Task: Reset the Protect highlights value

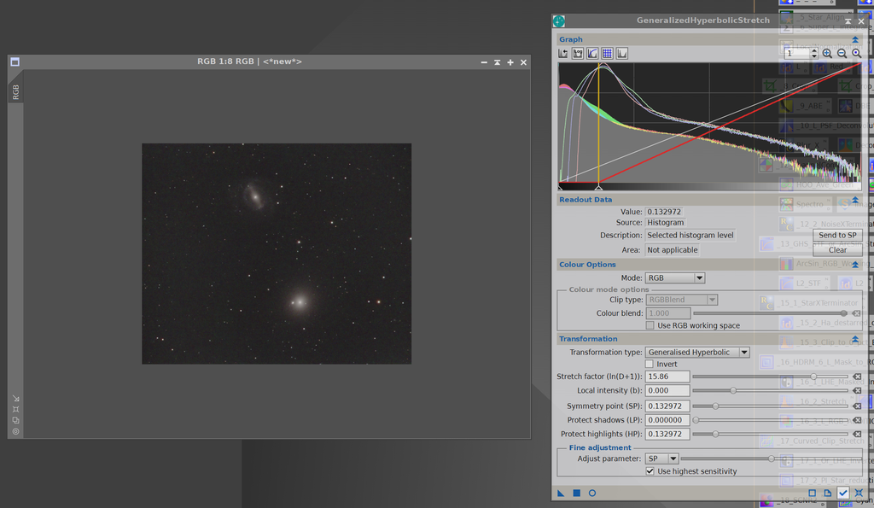Action: (x=857, y=435)
